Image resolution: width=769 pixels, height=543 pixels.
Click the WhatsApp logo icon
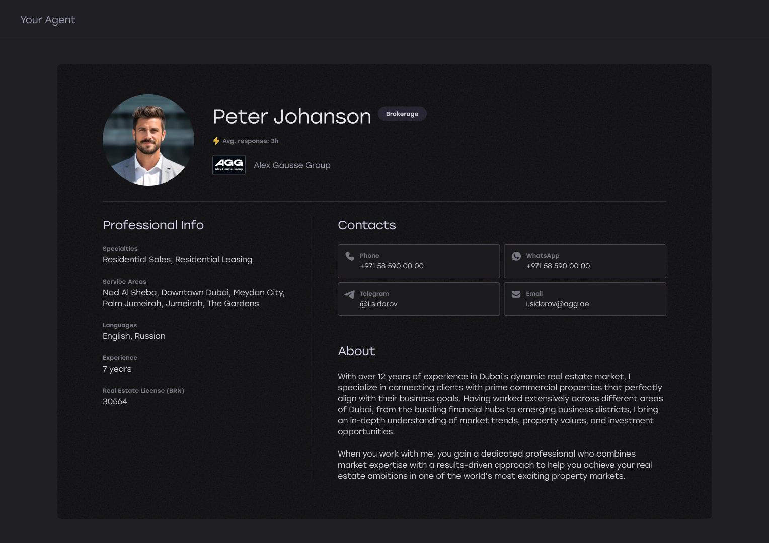516,256
